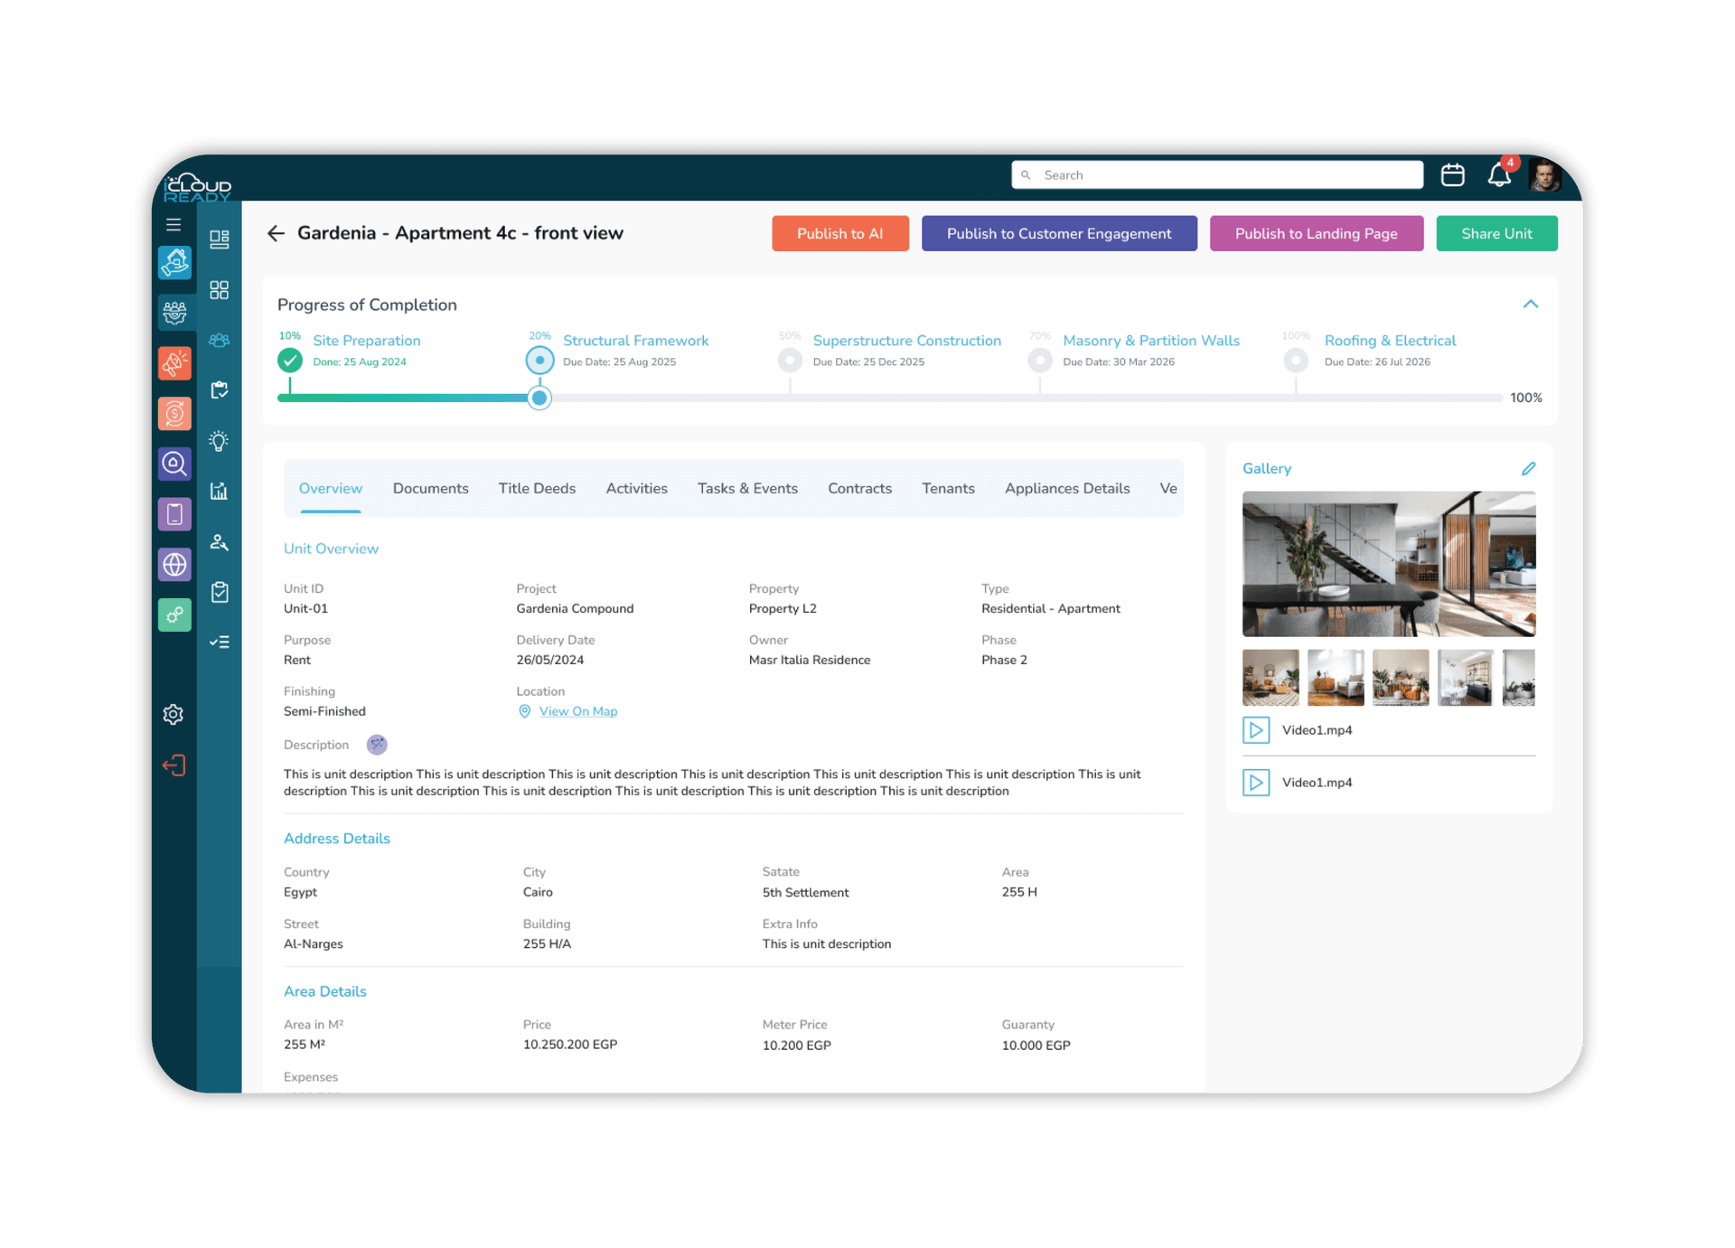The image size is (1735, 1248).
Task: Select the lightbulb ideas icon
Action: pos(219,441)
